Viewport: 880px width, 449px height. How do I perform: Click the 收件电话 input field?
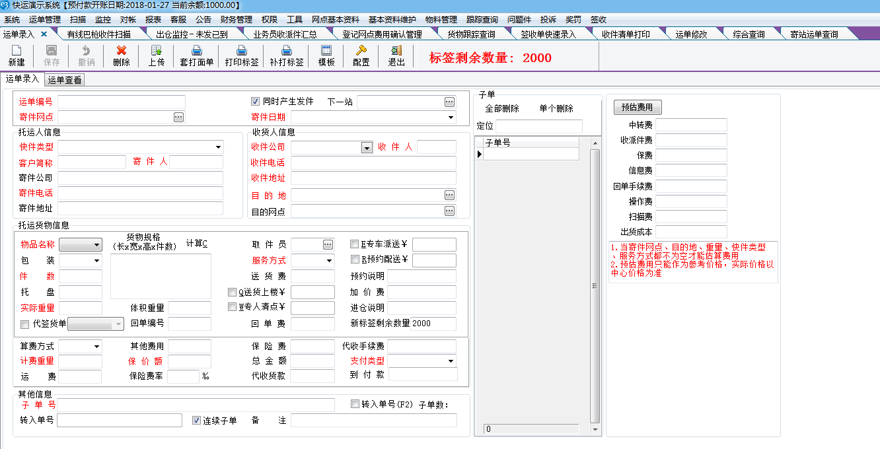[x=373, y=162]
